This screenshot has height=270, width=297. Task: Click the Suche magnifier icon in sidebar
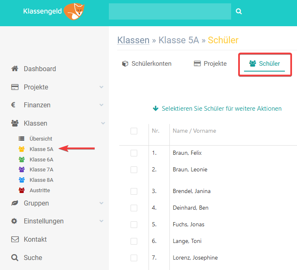coord(15,258)
